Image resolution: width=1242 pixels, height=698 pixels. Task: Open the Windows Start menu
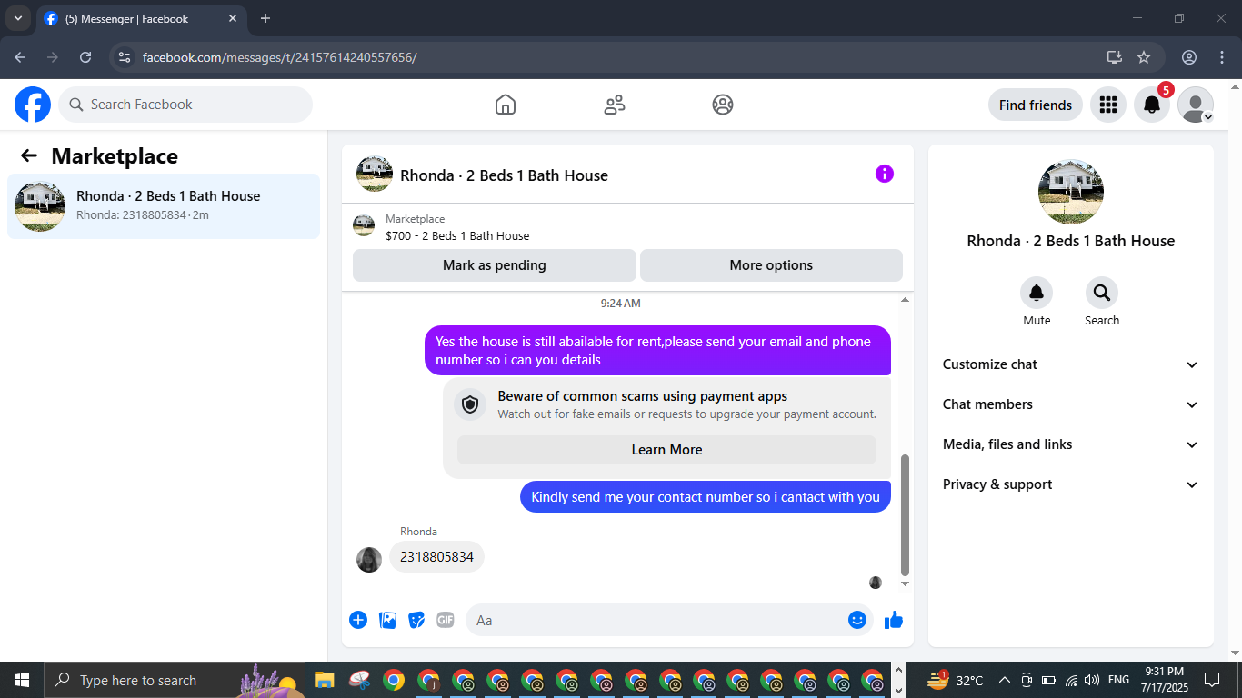21,680
